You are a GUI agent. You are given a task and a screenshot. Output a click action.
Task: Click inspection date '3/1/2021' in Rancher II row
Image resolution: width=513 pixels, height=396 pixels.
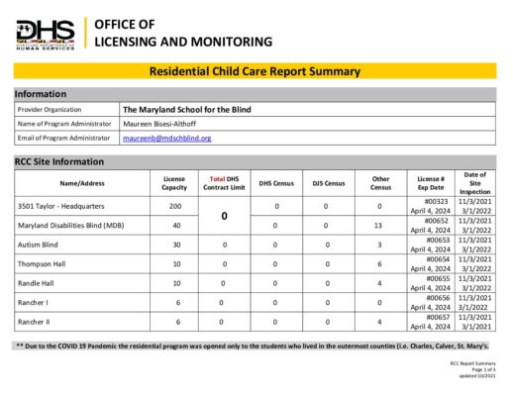(x=476, y=327)
